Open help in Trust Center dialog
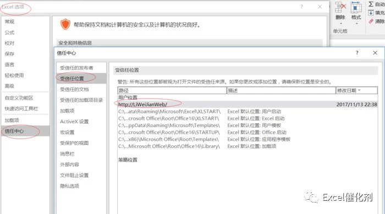The image size is (385, 214). click(357, 53)
